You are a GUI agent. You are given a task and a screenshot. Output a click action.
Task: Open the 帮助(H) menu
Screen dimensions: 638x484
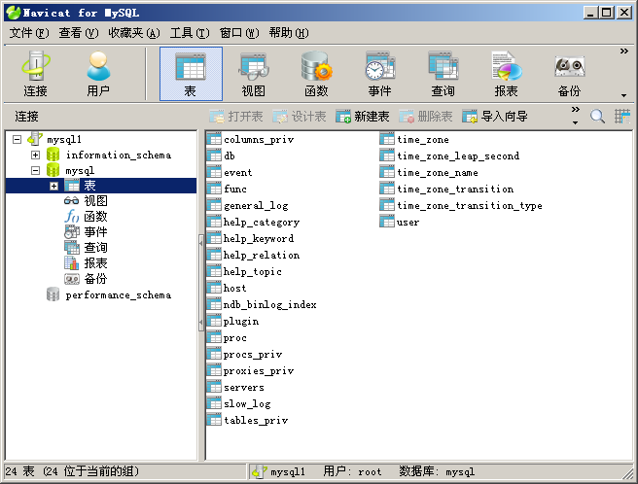tap(289, 32)
